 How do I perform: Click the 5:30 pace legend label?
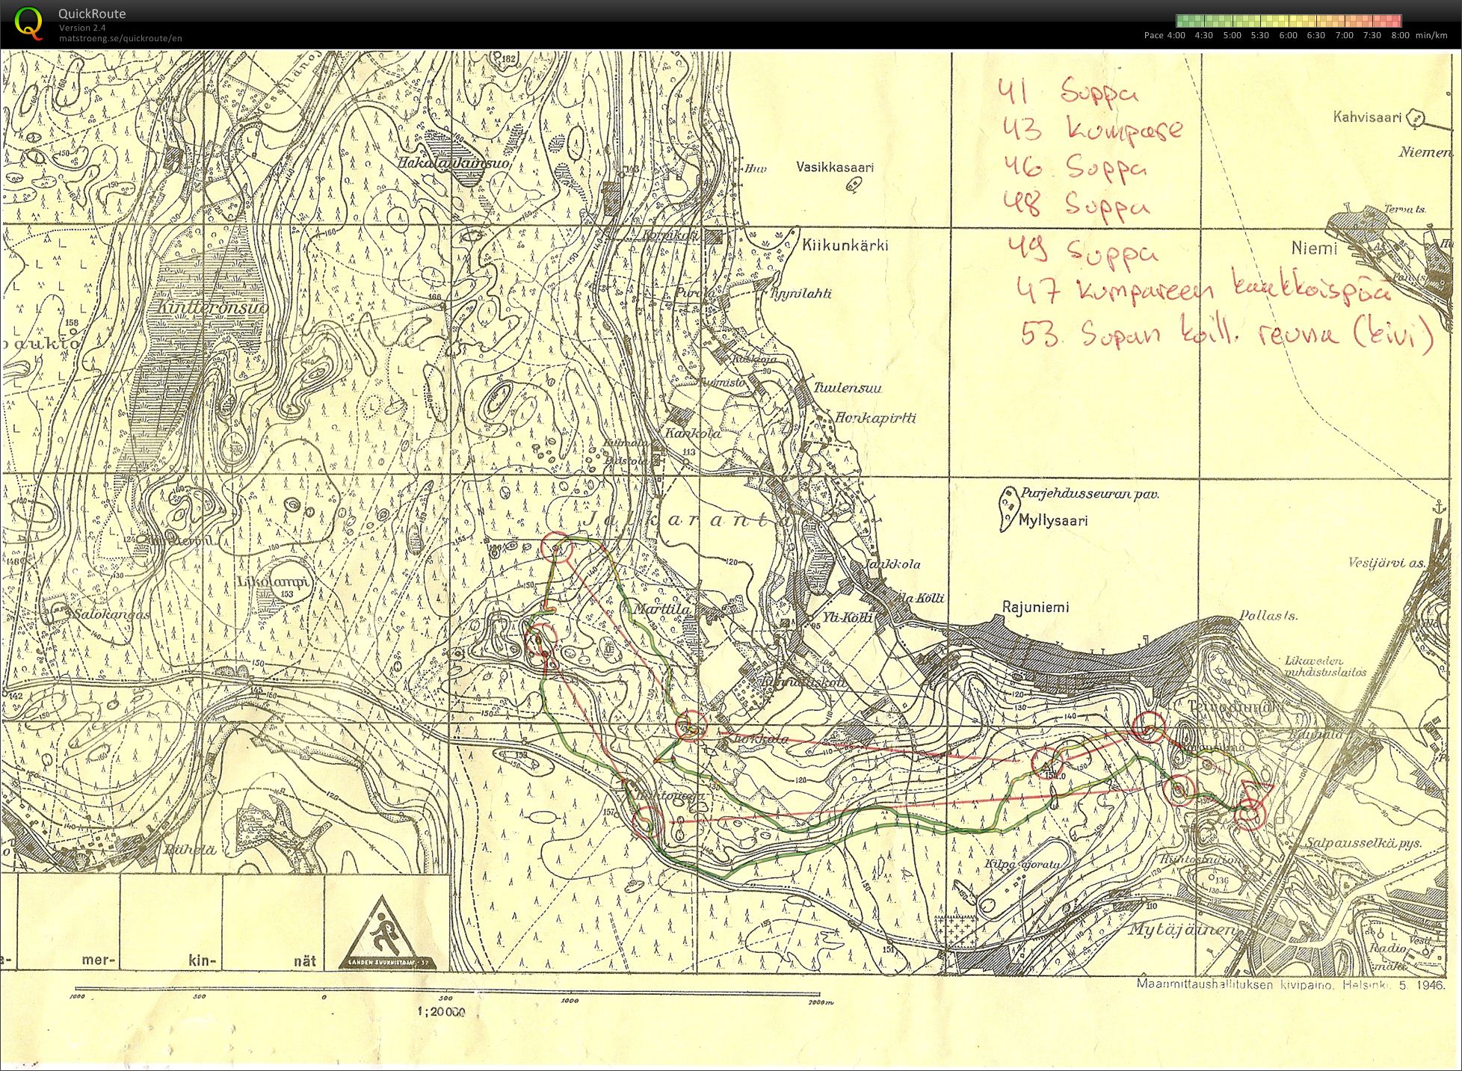(x=1259, y=35)
